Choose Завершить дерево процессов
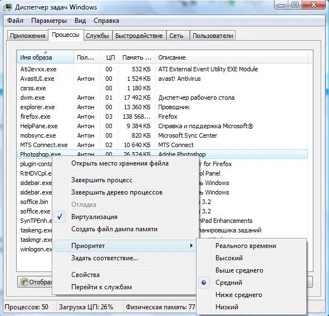329x316 pixels. [x=117, y=192]
